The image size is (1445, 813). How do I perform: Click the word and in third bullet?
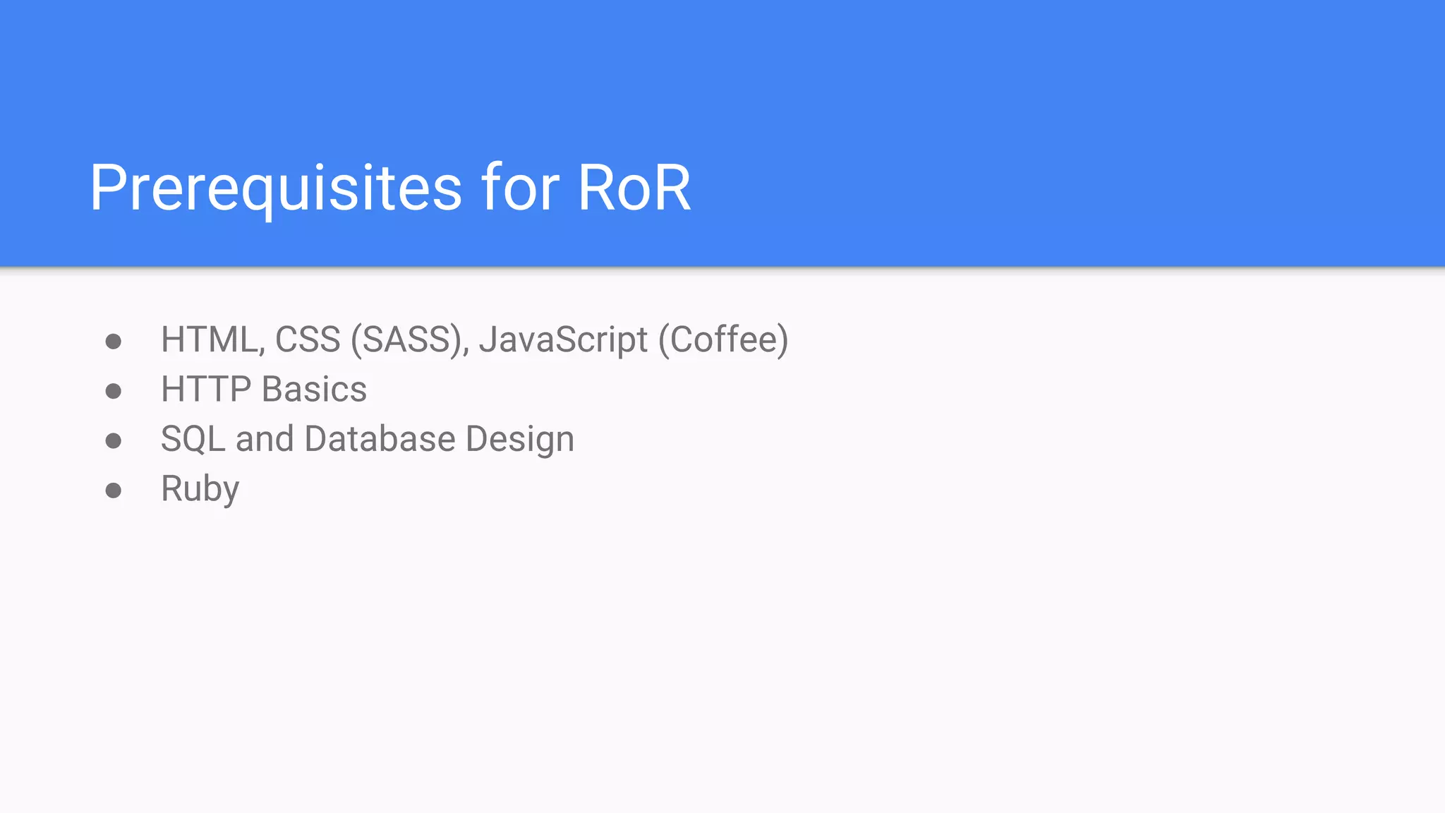265,439
